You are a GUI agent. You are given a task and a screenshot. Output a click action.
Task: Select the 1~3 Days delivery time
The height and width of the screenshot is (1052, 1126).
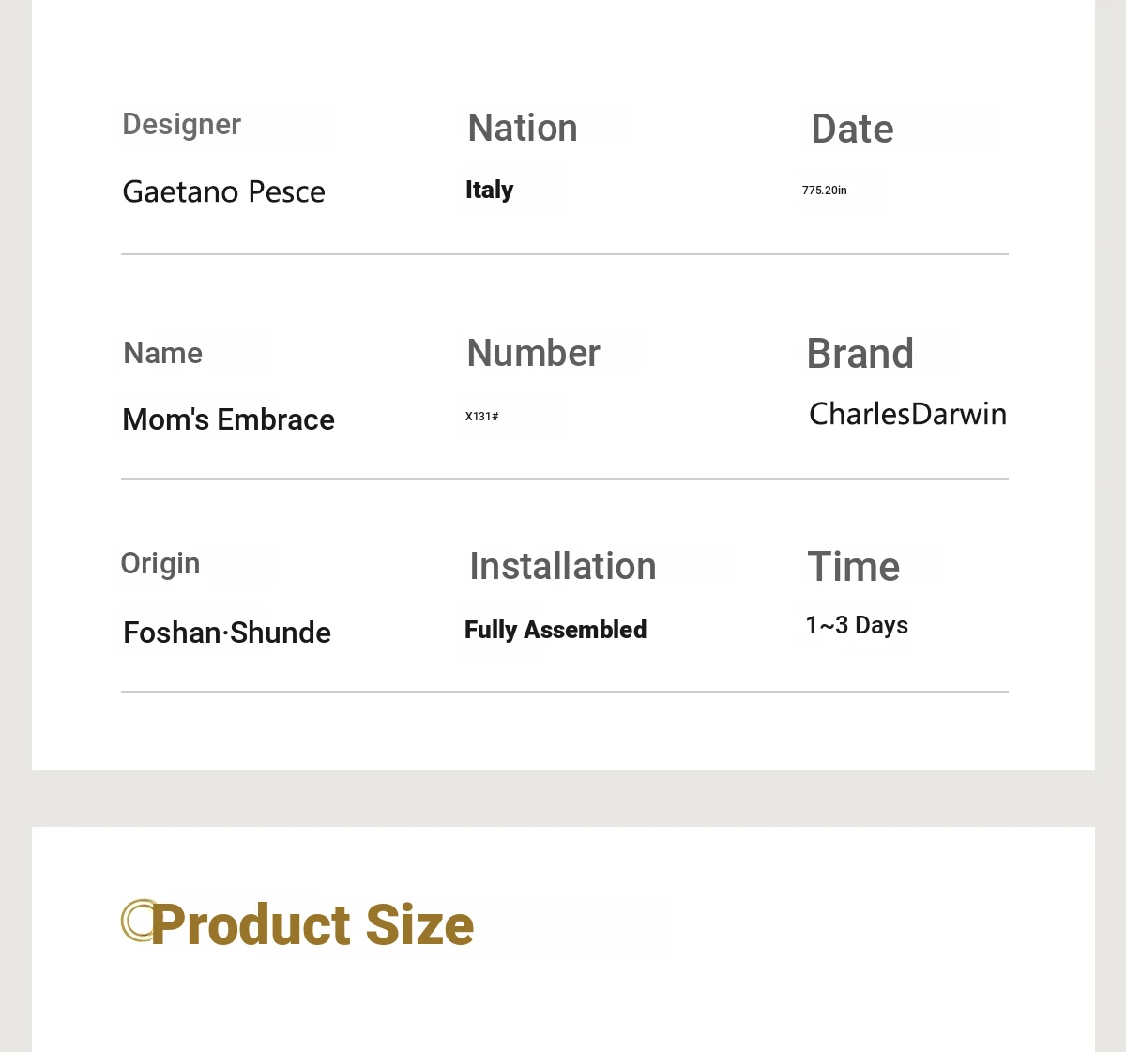[857, 625]
